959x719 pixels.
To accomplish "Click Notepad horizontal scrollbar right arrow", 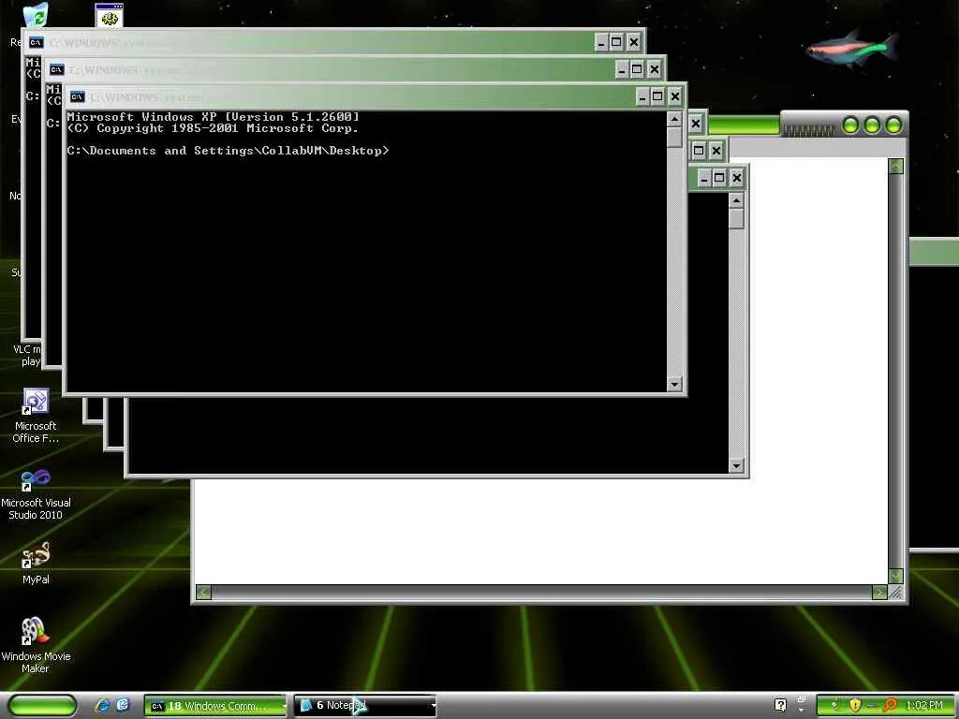I will pyautogui.click(x=879, y=592).
